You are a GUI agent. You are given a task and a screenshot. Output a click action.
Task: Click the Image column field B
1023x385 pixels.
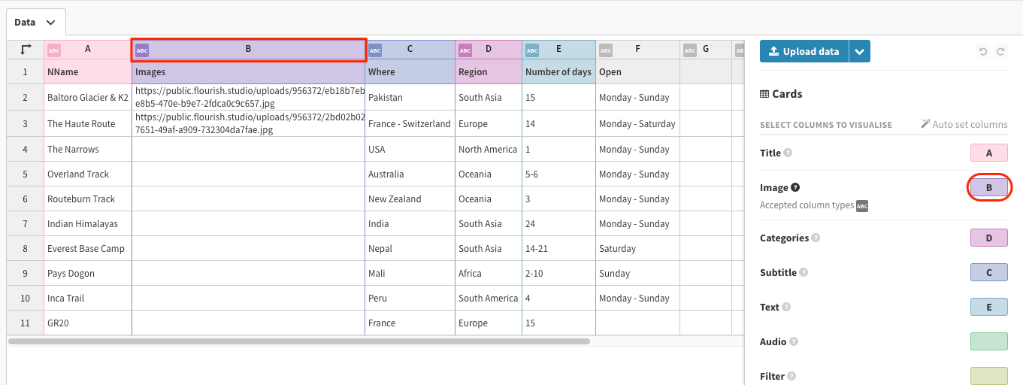(988, 188)
